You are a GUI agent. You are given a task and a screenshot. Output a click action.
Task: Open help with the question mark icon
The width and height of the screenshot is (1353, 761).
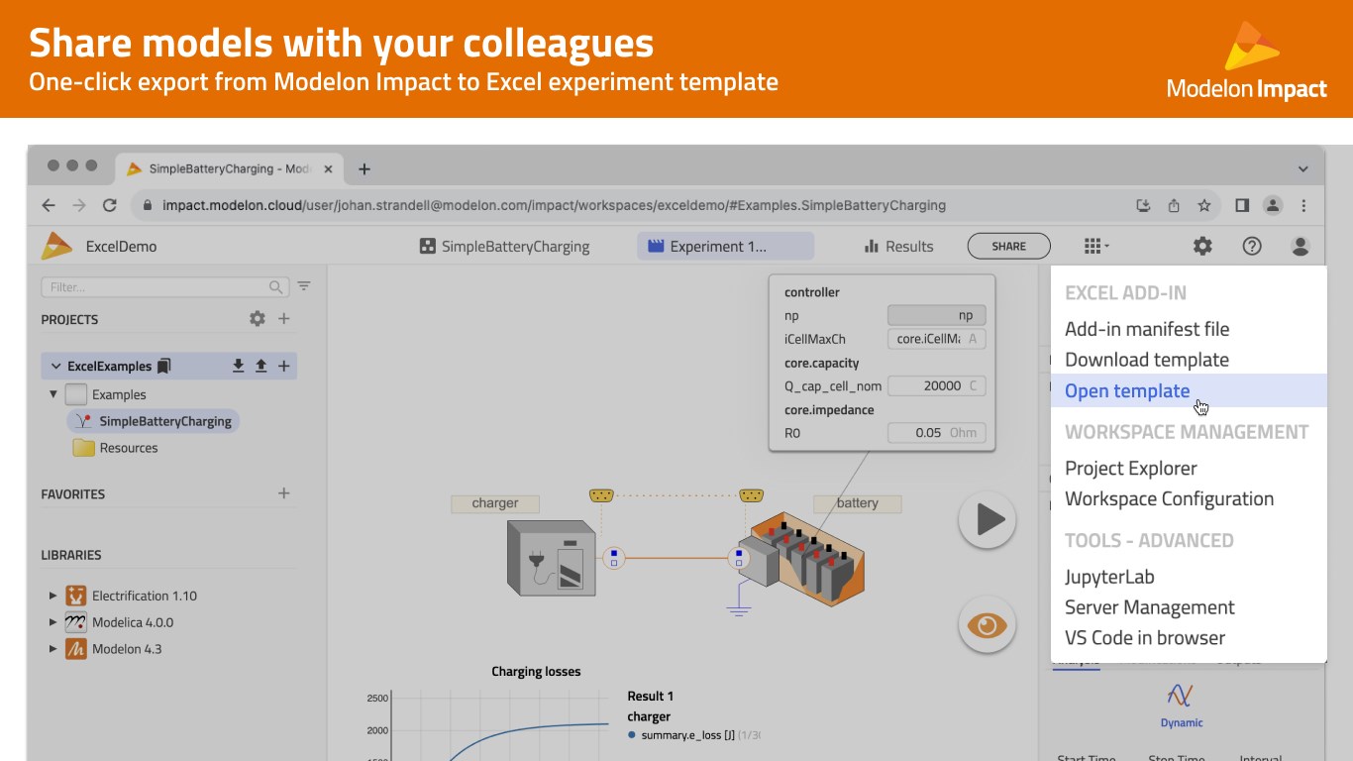coord(1252,246)
